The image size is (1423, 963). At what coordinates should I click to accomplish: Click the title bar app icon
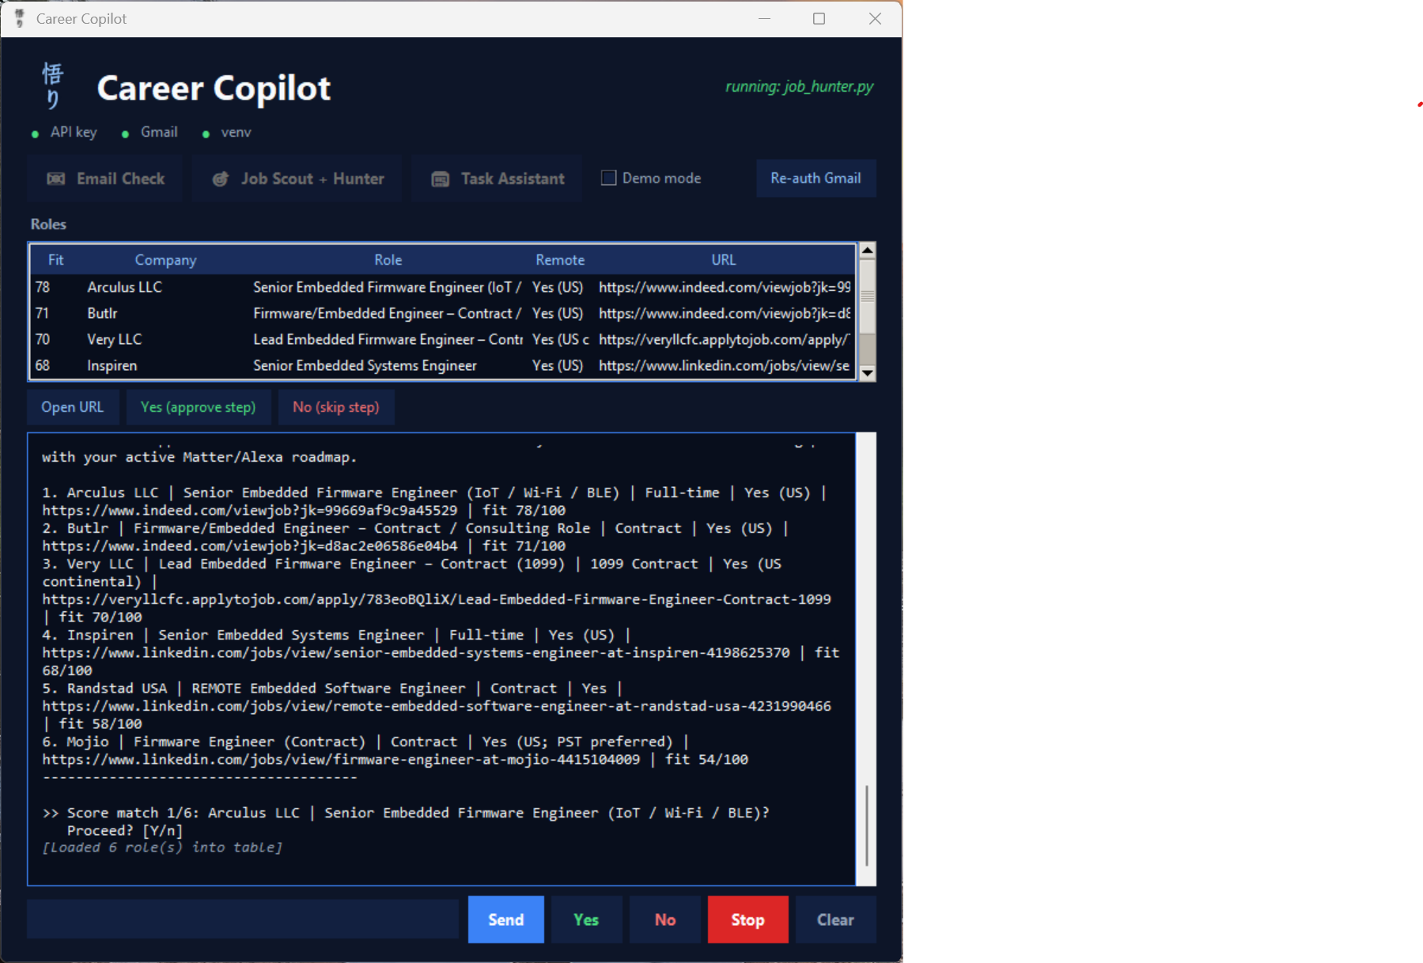tap(19, 18)
